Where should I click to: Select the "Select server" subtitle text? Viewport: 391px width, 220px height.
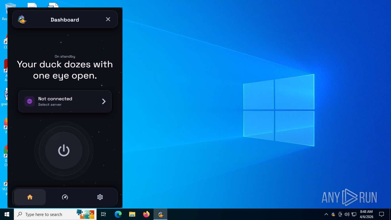point(50,105)
